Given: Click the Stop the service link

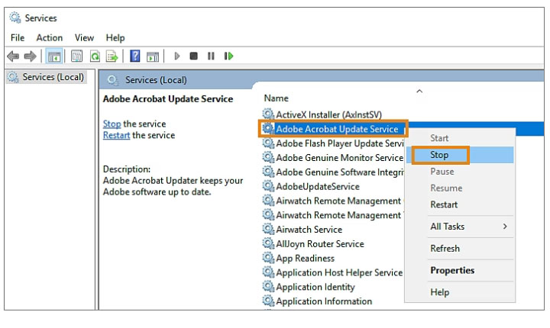Looking at the screenshot, I should (112, 124).
